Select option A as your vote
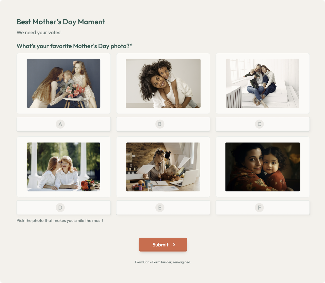The width and height of the screenshot is (325, 283). pyautogui.click(x=63, y=124)
